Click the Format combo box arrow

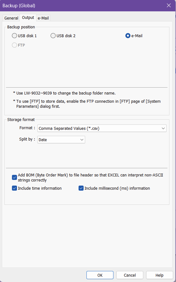click(x=163, y=129)
